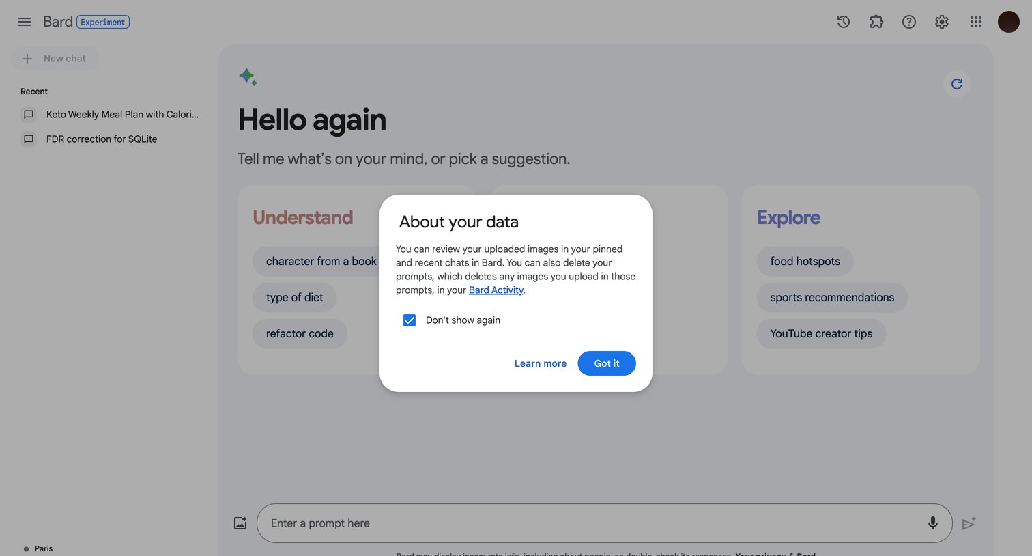The height and width of the screenshot is (556, 1032).
Task: Click chat bubble icon beside Keto Weekly Meal Plan
Action: 29,115
